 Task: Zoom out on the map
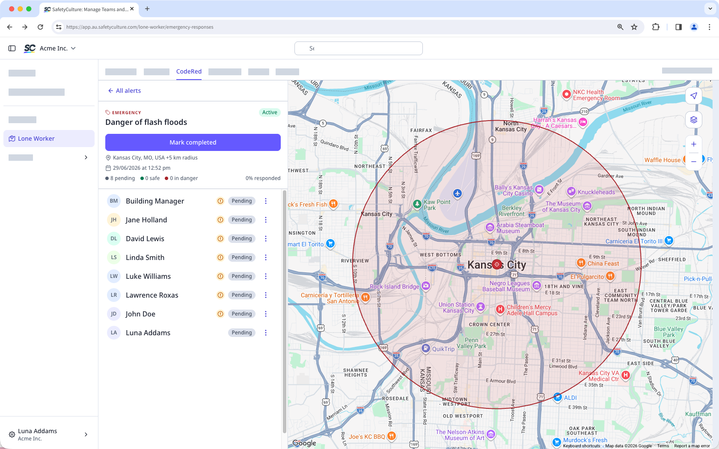[694, 162]
